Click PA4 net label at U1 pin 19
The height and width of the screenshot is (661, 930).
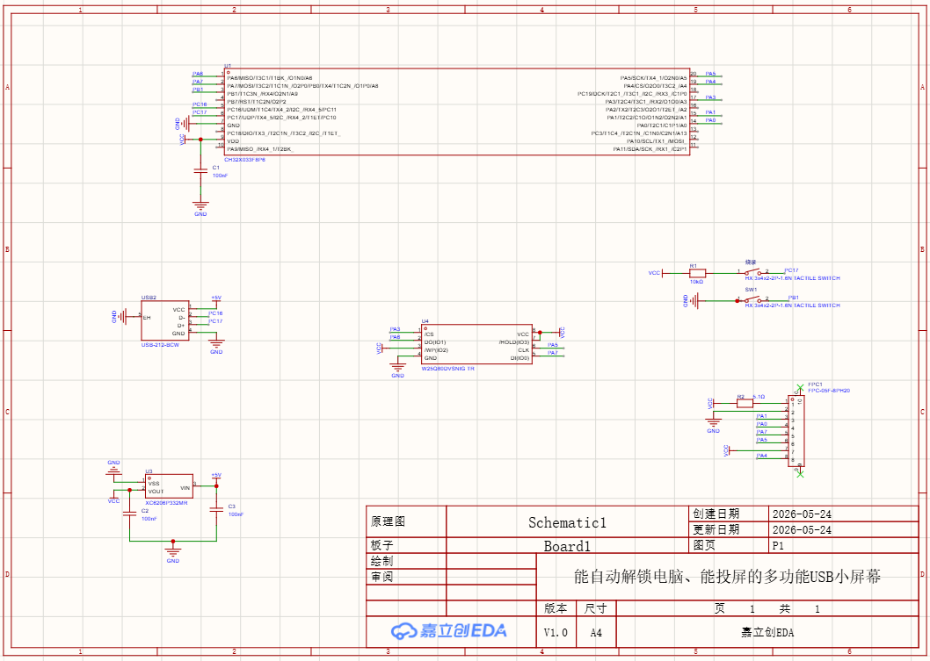(710, 81)
